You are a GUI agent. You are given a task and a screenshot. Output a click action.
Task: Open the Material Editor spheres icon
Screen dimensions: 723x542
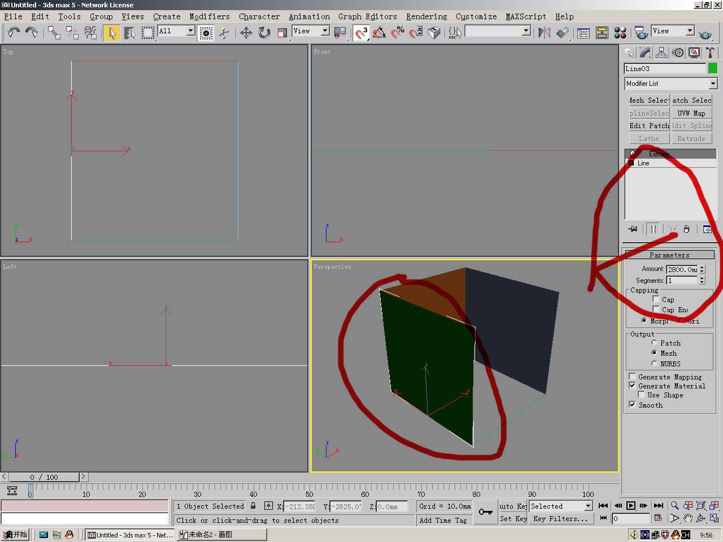click(x=620, y=33)
